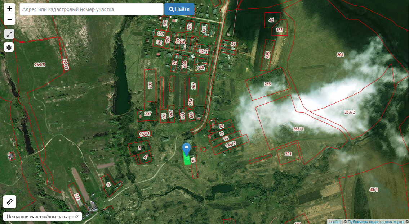Focus the address or cadastral number field
This screenshot has height=224, width=409.
[92, 9]
